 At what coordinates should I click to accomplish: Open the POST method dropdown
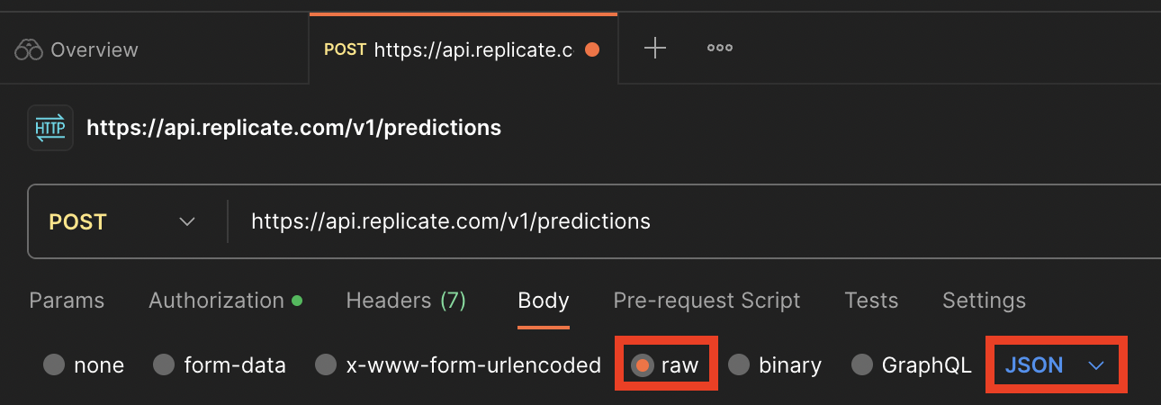pos(122,221)
